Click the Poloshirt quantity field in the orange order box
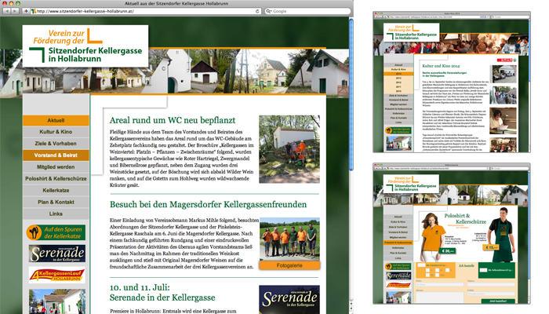 tap(422, 265)
